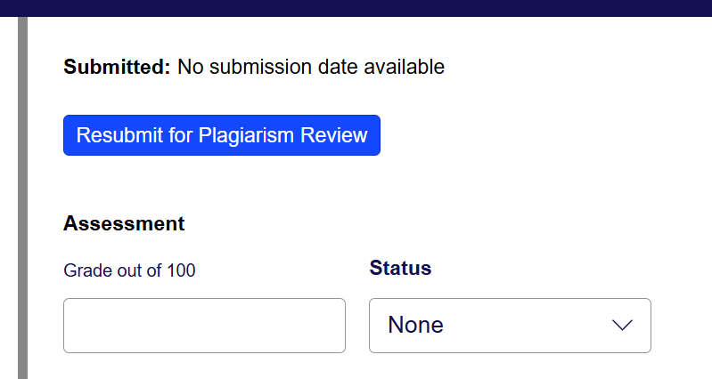
Task: Click the Status label
Action: point(400,268)
